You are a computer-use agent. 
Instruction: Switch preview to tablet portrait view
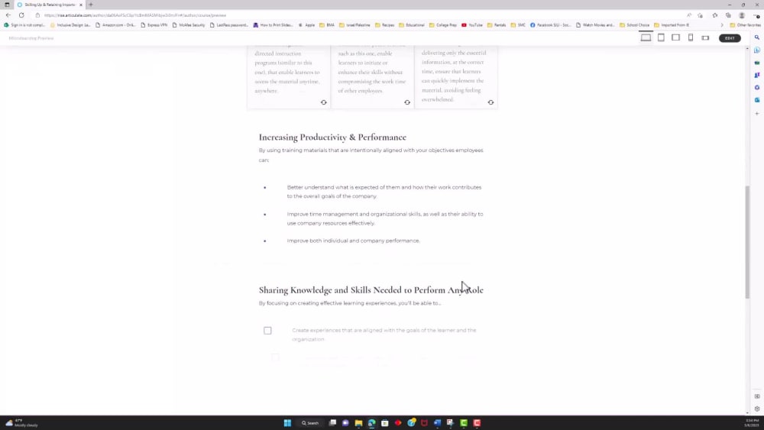661,37
